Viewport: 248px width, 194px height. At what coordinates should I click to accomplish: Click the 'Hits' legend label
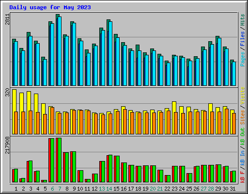(243, 20)
